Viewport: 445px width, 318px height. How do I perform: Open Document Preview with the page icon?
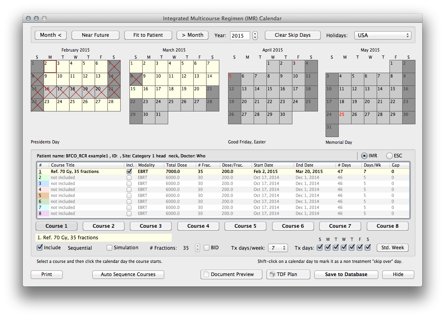229,274
